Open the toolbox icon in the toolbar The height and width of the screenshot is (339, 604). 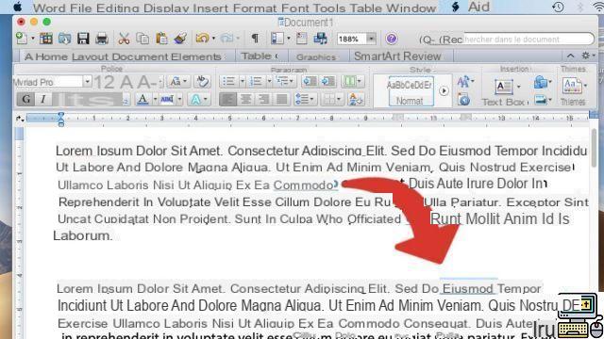(302, 39)
